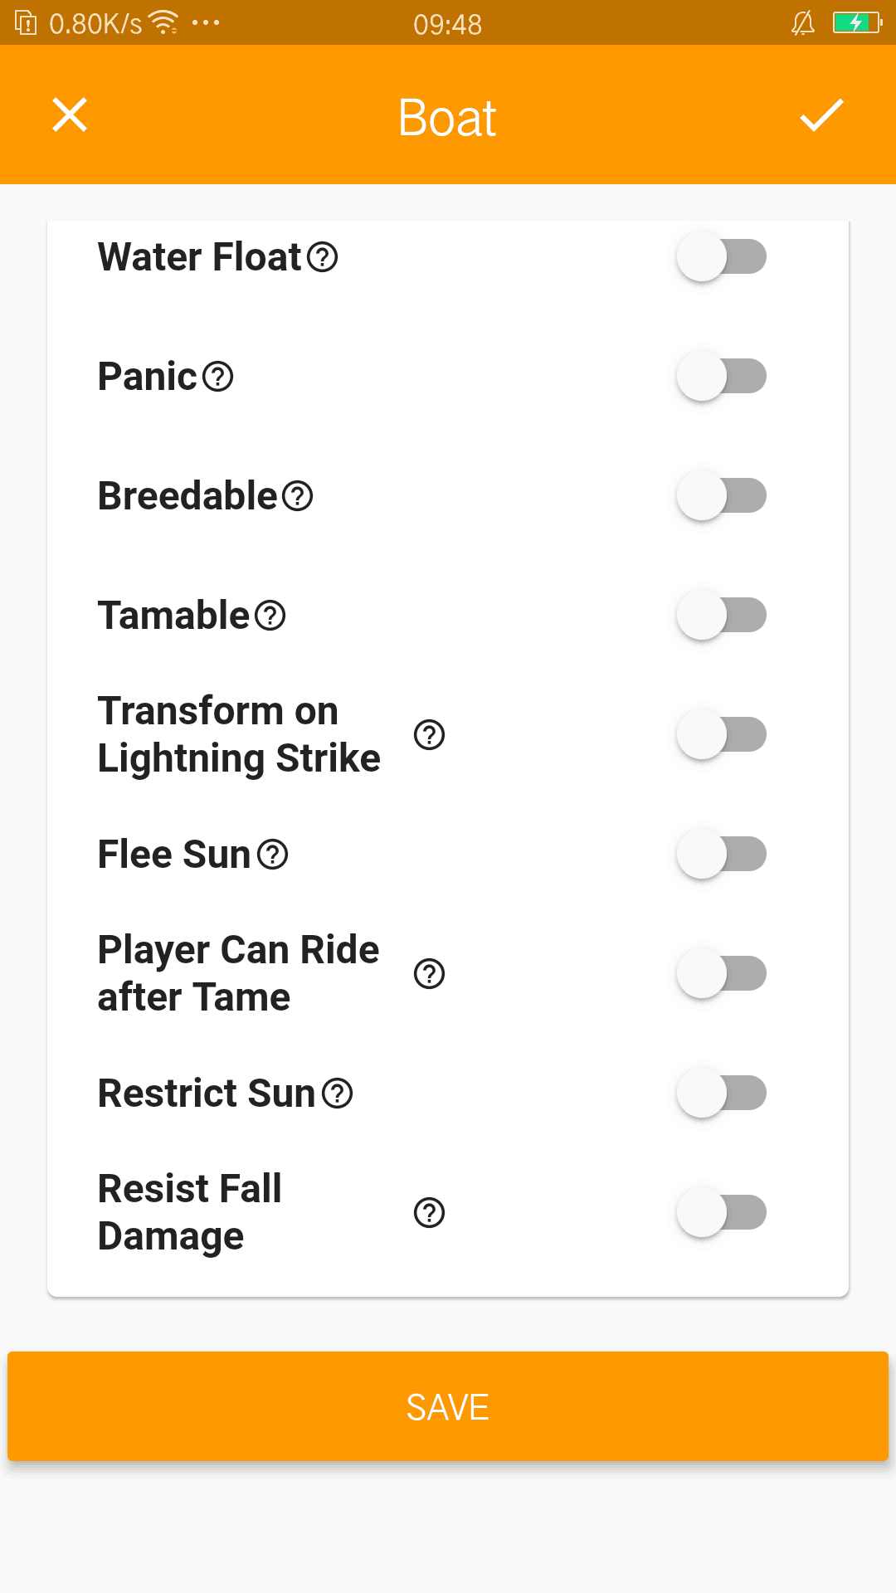Toggle the Tamable switch on

[721, 616]
